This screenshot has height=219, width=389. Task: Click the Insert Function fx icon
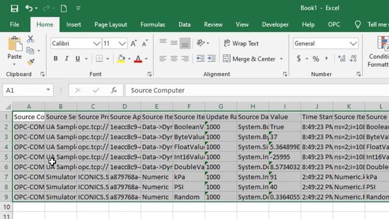114,90
